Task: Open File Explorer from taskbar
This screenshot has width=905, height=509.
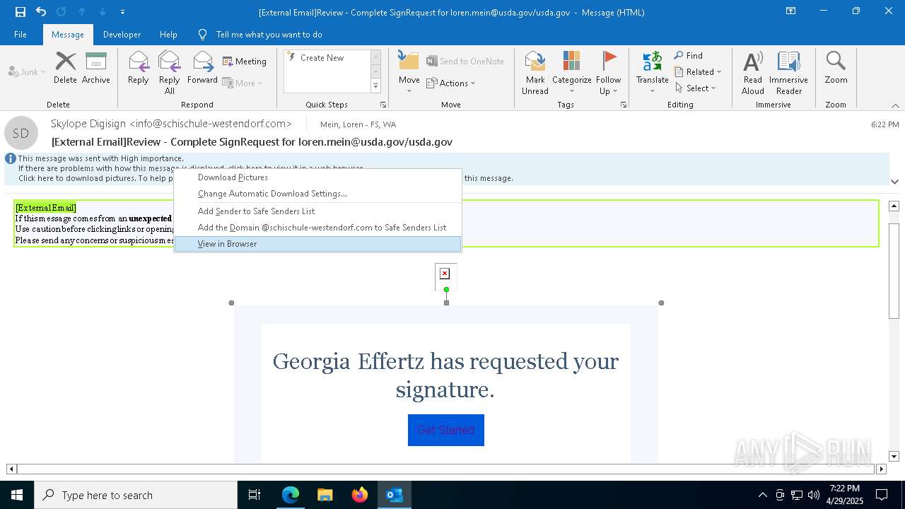Action: tap(325, 495)
